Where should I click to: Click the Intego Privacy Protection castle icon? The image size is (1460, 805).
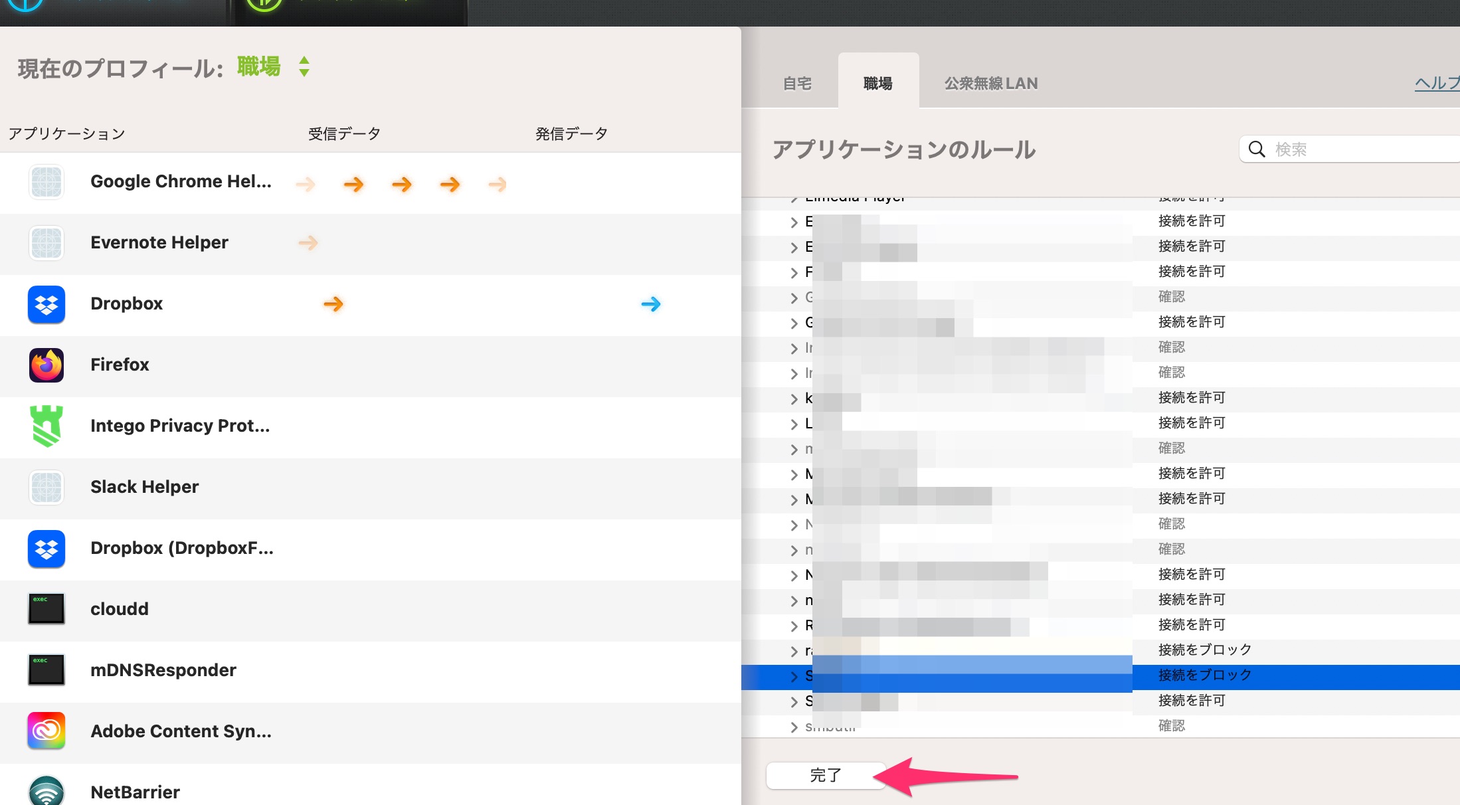click(x=46, y=426)
